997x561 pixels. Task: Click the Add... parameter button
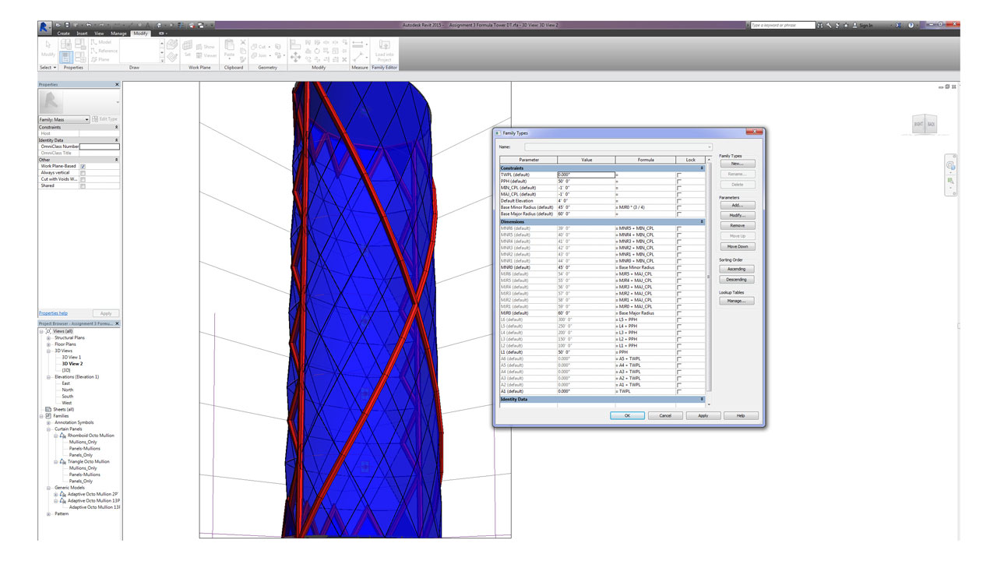[737, 205]
